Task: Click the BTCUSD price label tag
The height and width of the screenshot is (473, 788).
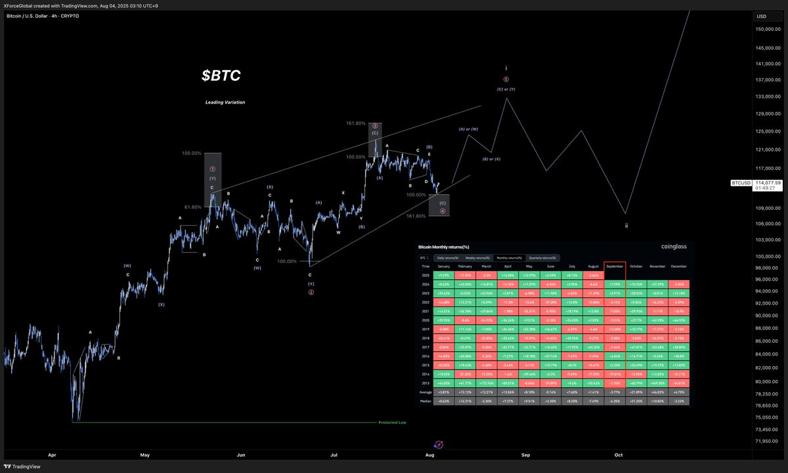Action: coord(741,183)
